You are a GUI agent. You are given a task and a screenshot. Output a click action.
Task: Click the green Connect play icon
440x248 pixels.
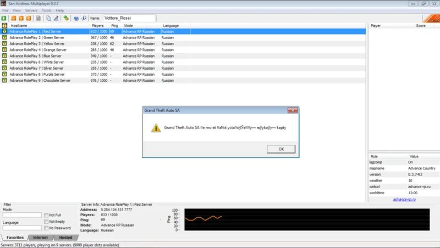click(x=4, y=18)
